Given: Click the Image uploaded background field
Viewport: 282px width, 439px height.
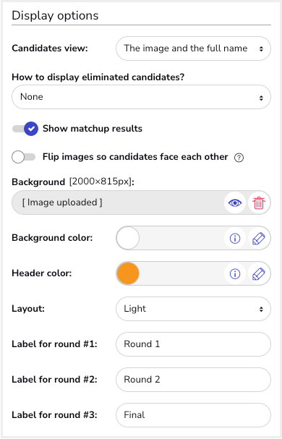Looking at the screenshot, I should point(118,203).
